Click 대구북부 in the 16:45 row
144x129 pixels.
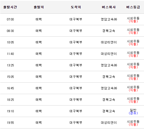tap(76, 88)
